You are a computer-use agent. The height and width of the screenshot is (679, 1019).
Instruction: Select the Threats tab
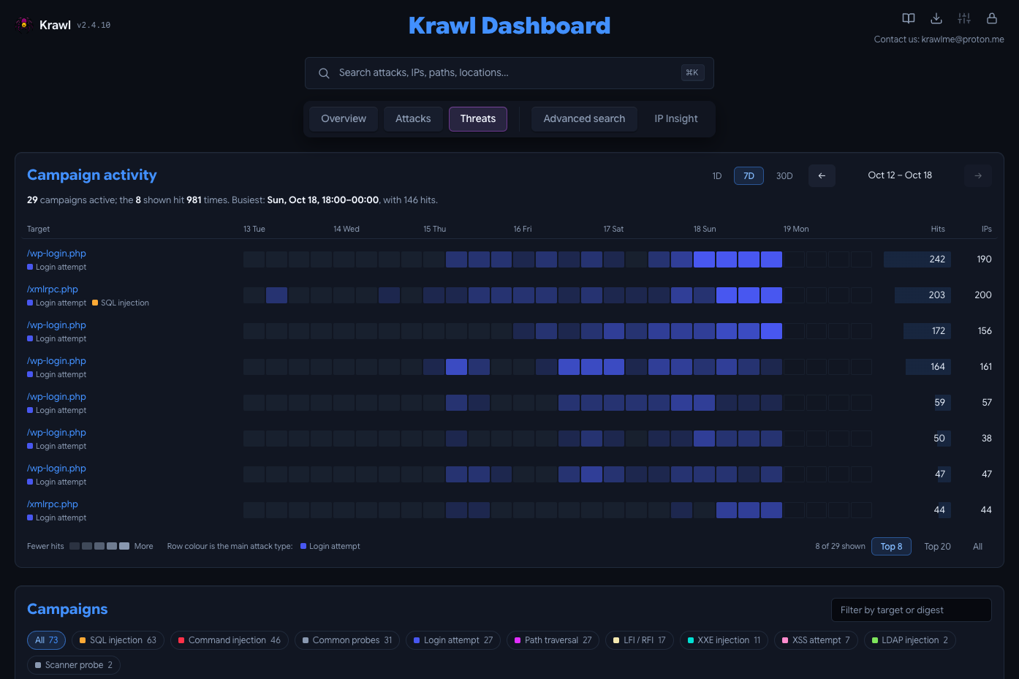(478, 119)
